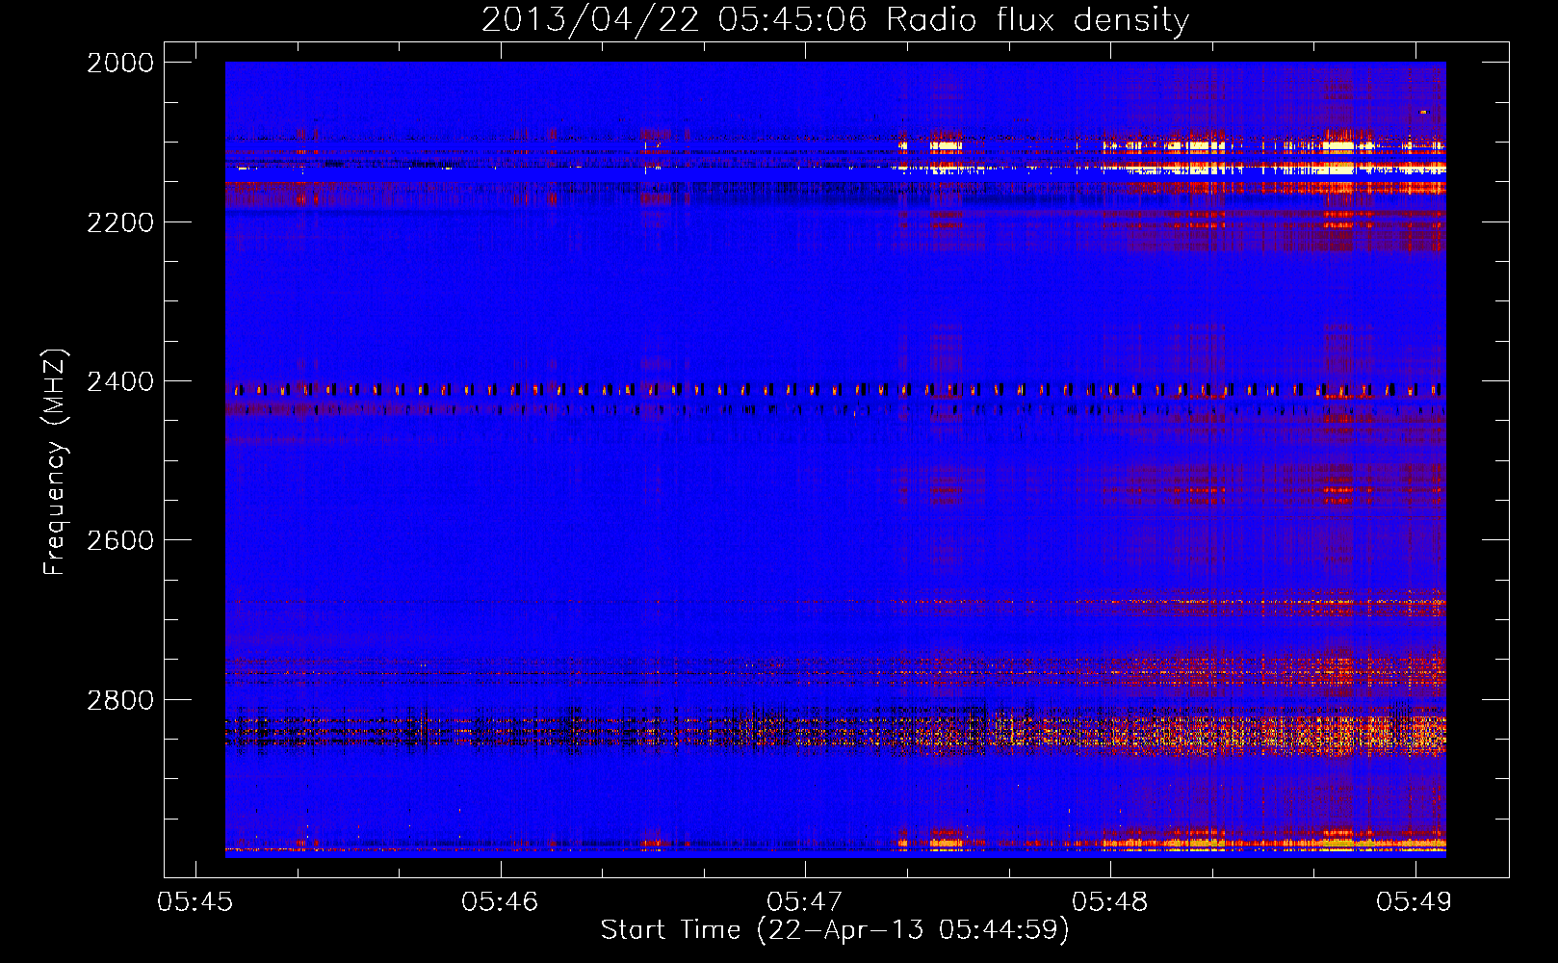Click the plot title '2013/04/22 05:45:06 Radio flux density'
The height and width of the screenshot is (963, 1558).
(835, 19)
